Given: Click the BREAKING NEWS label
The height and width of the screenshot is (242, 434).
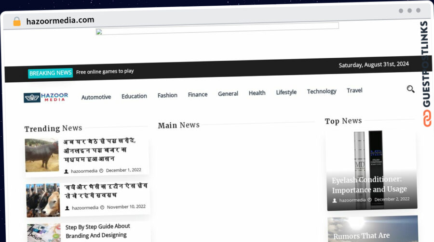Looking at the screenshot, I should tap(50, 73).
